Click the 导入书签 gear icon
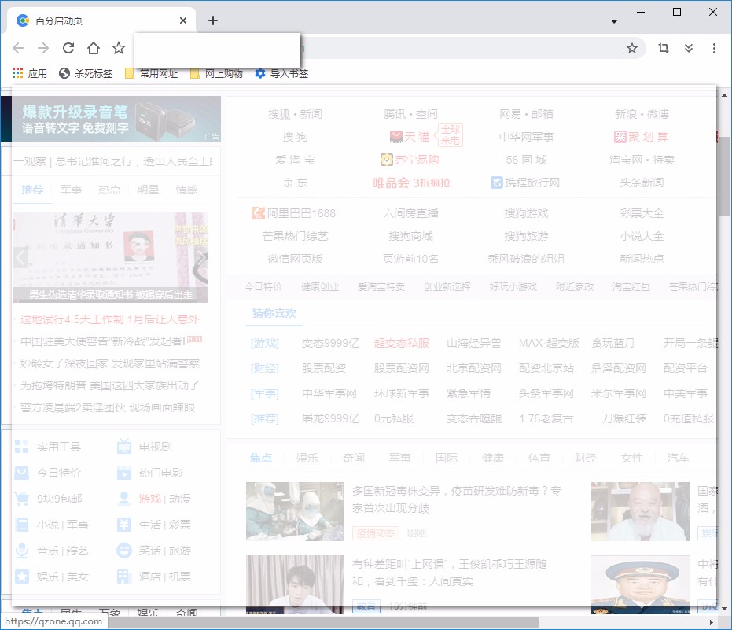The image size is (732, 630). (x=259, y=72)
